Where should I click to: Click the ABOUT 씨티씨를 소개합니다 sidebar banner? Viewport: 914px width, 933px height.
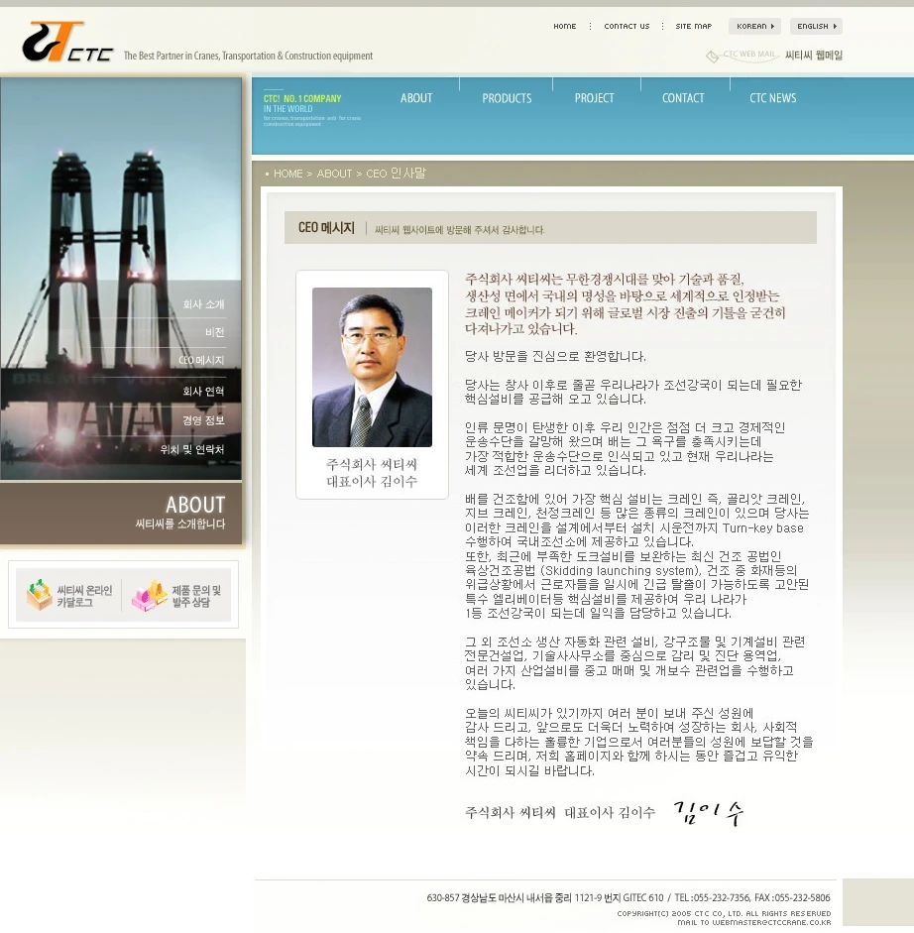[x=121, y=513]
